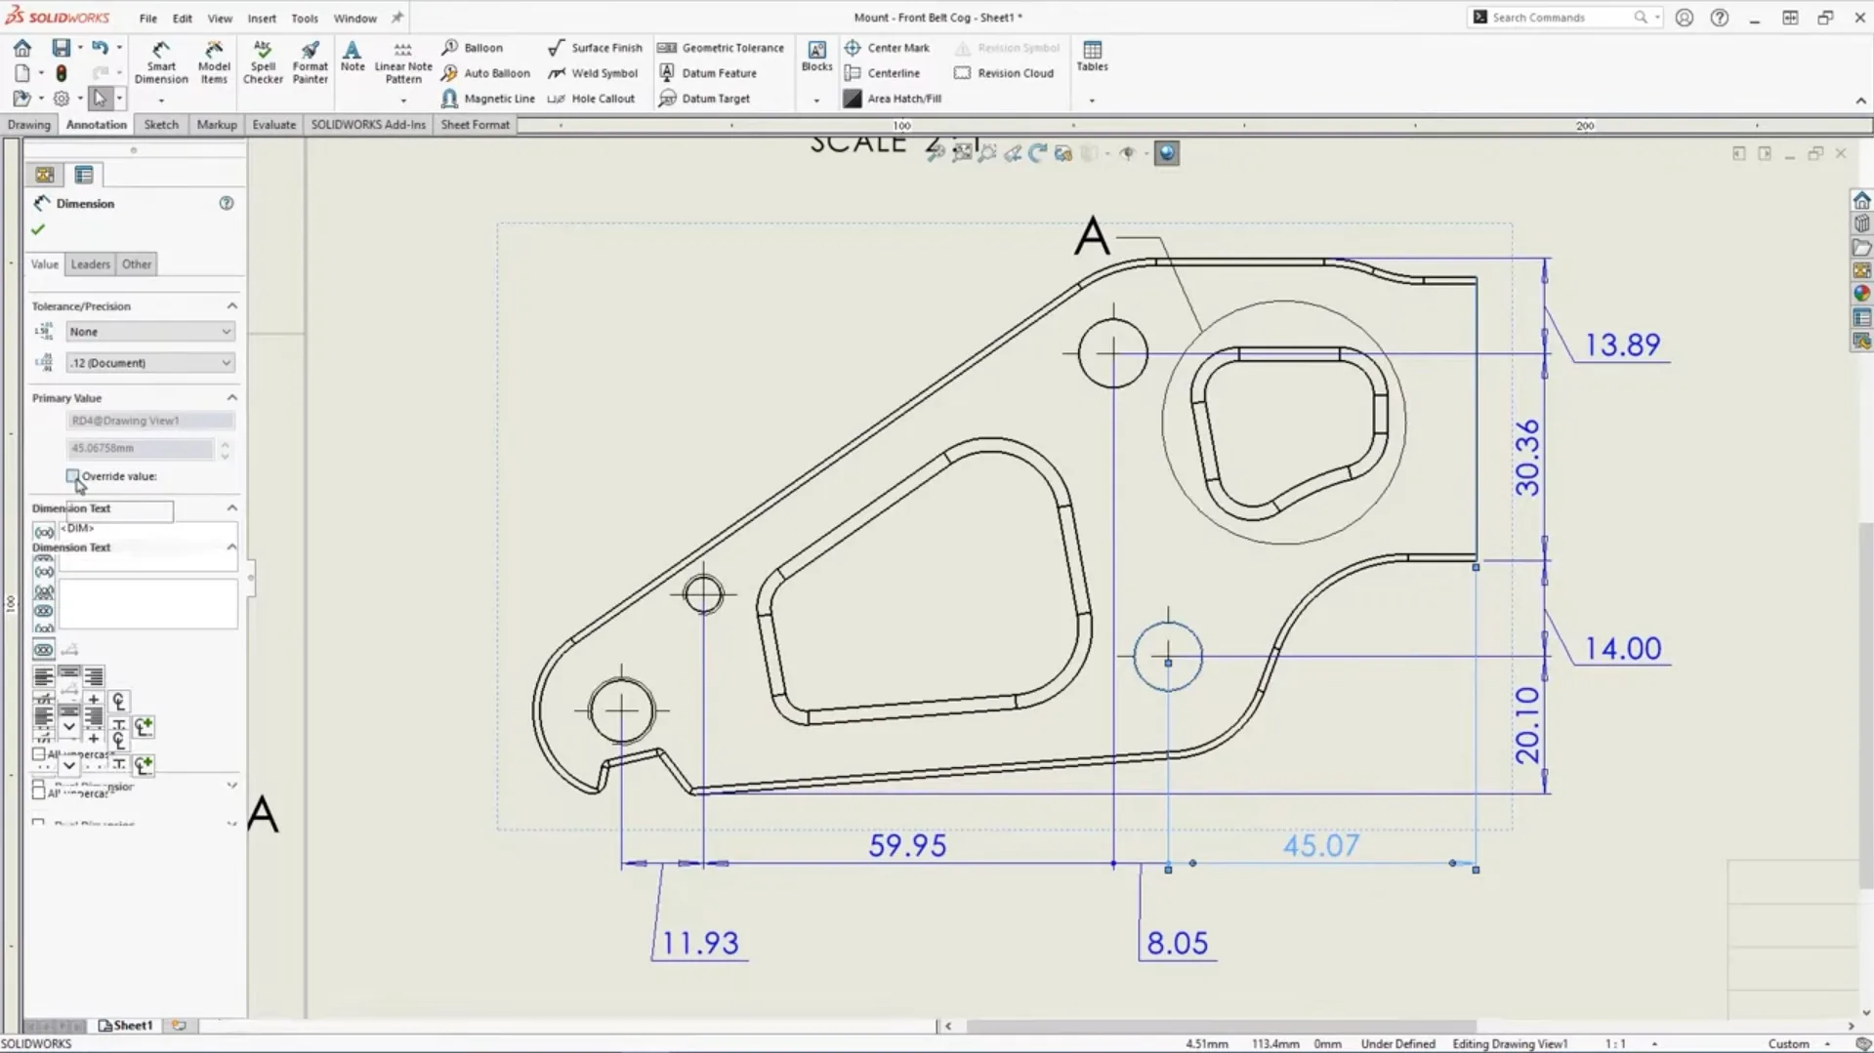The image size is (1874, 1053).
Task: Open the Options gear icon
Action: pyautogui.click(x=61, y=99)
